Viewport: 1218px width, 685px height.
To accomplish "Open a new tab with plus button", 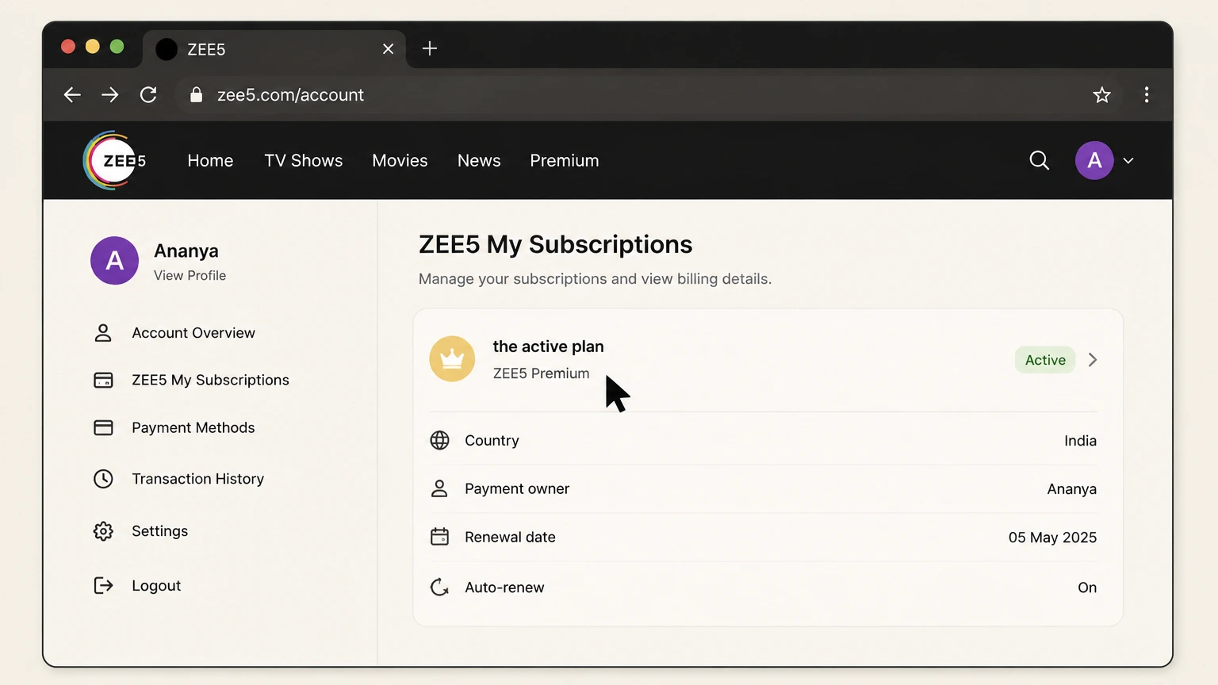I will point(430,48).
